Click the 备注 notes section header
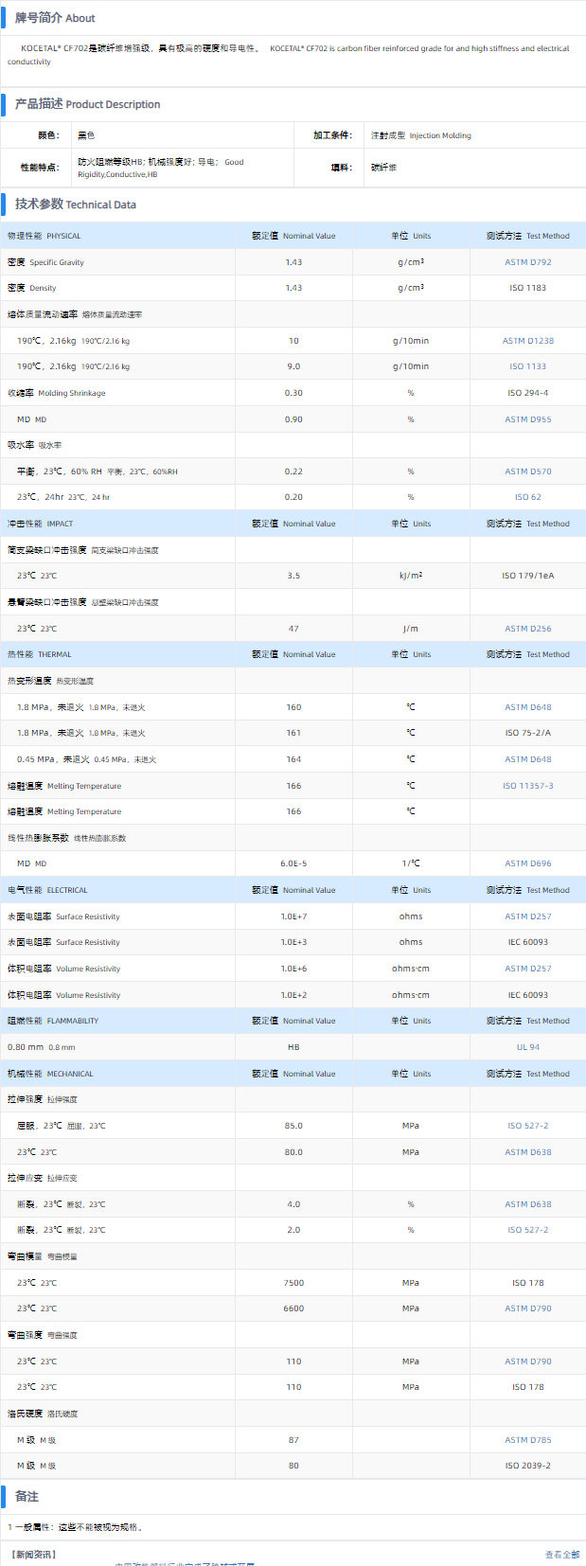The width and height of the screenshot is (586, 1566). (27, 1497)
